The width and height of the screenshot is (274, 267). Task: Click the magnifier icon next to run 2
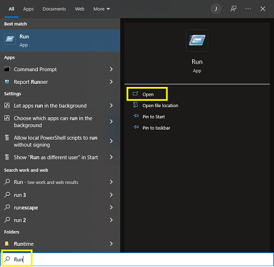coord(7,220)
